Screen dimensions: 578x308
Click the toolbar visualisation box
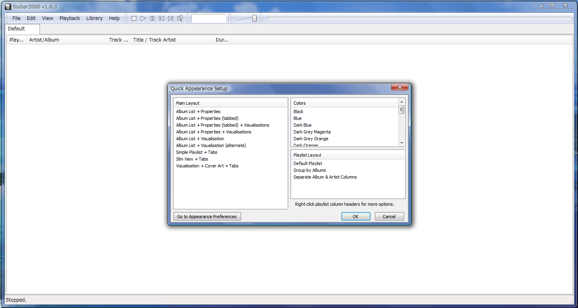point(209,18)
